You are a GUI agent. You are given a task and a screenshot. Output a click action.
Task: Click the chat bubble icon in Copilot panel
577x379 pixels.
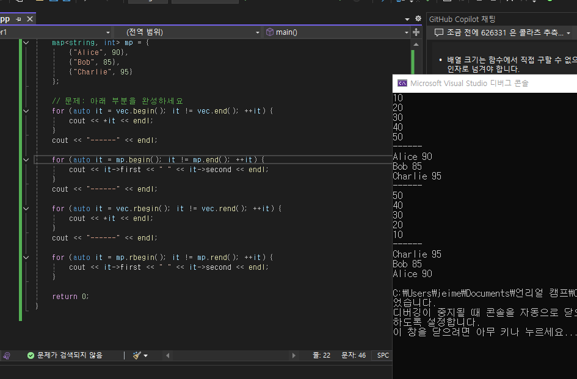438,33
